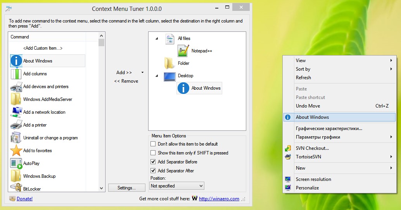
Task: Open the Donate! link
Action: click(24, 199)
